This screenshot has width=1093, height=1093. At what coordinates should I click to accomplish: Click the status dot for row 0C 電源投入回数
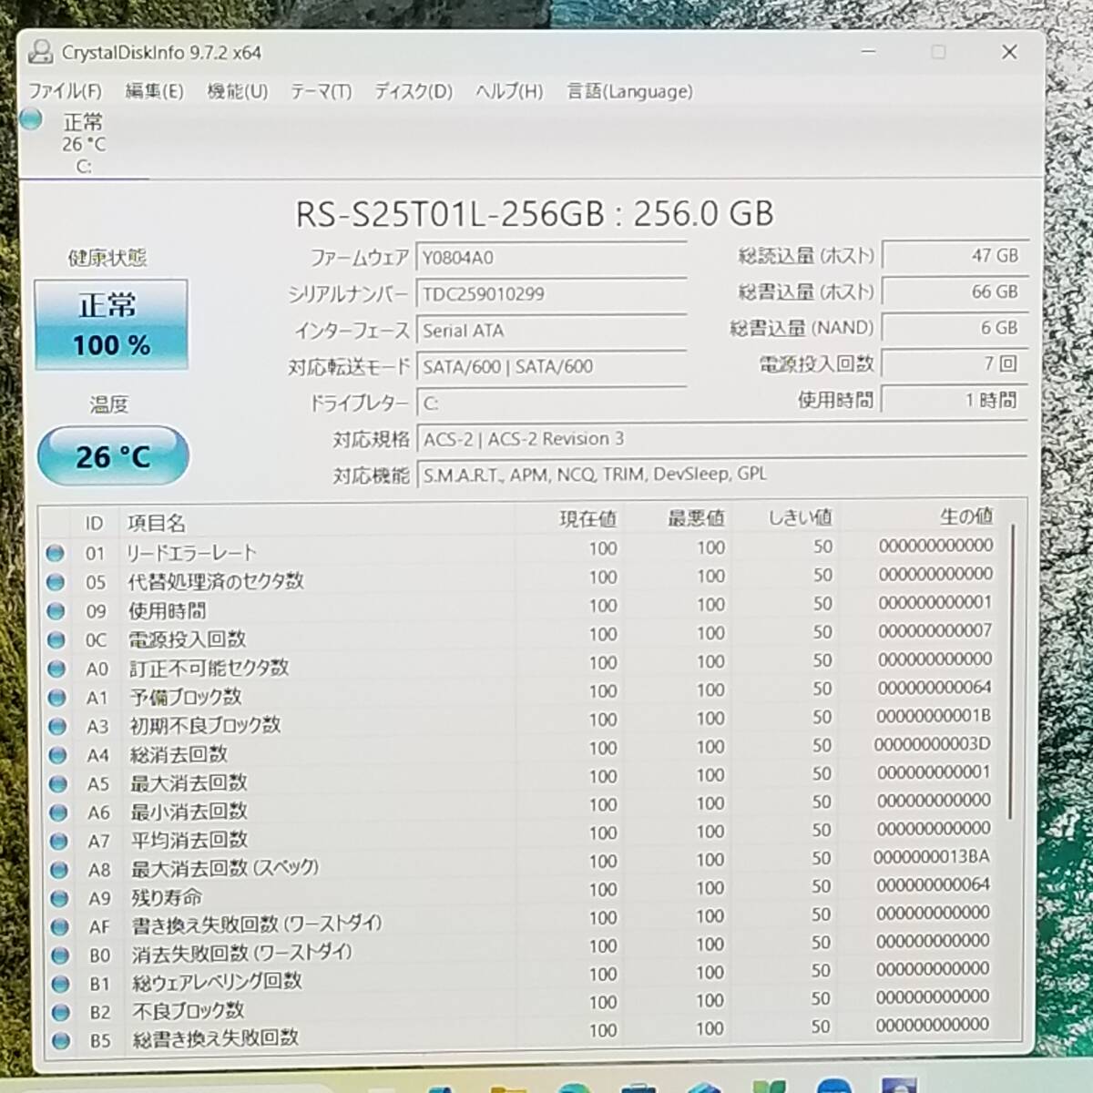coord(56,639)
